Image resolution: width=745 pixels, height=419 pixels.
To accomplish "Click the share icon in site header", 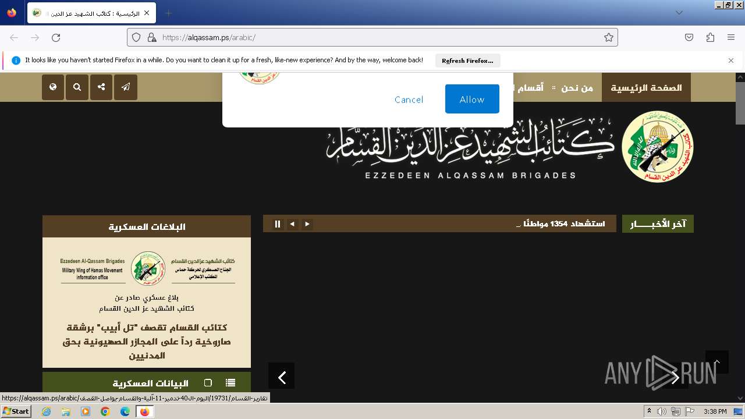I will (101, 87).
